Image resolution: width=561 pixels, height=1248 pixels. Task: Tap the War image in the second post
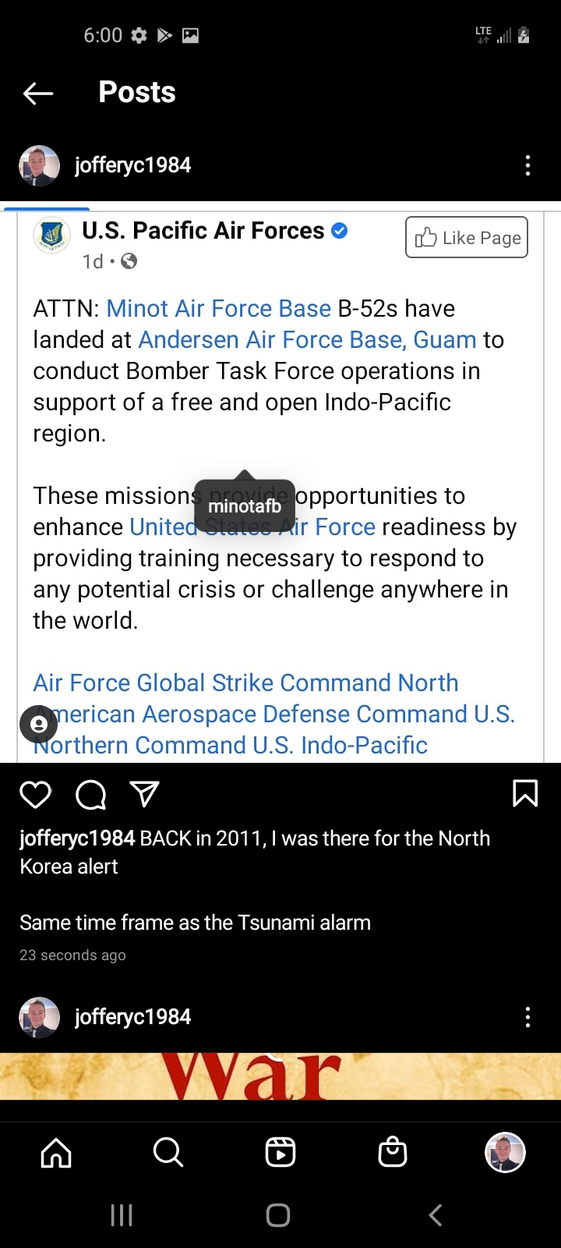tap(280, 1076)
